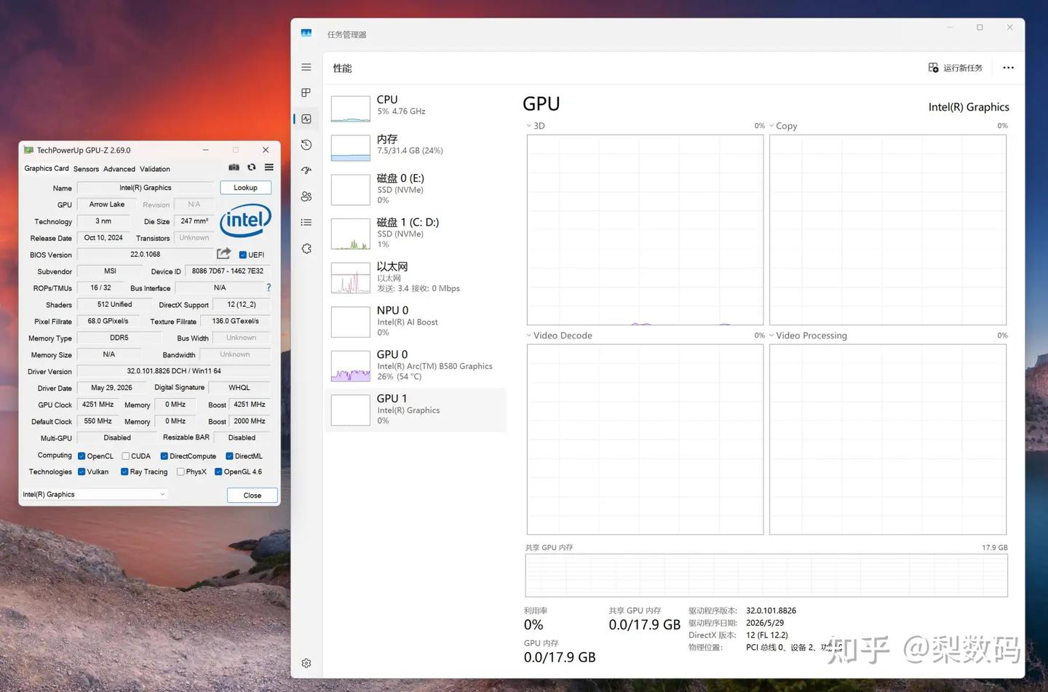This screenshot has width=1048, height=692.
Task: Toggle the Ray Tracing checkbox
Action: coord(124,472)
